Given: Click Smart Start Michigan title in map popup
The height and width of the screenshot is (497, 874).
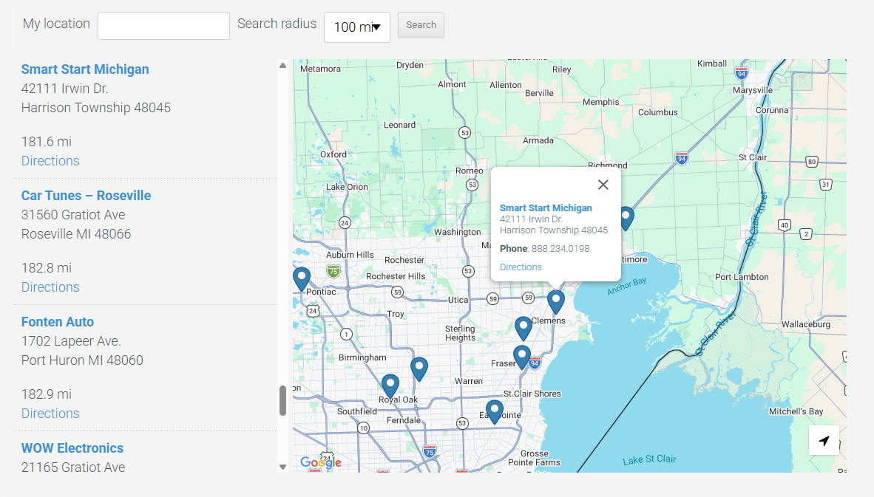Looking at the screenshot, I should (546, 208).
